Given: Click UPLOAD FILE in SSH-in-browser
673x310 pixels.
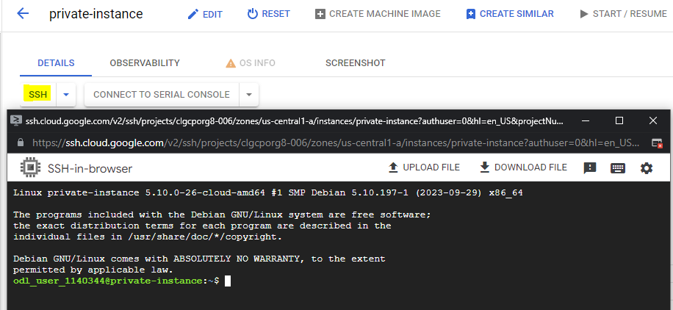Looking at the screenshot, I should pyautogui.click(x=424, y=167).
